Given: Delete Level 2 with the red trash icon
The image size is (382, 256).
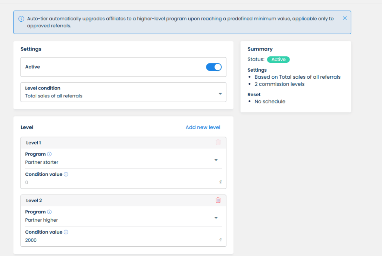Looking at the screenshot, I should 218,200.
